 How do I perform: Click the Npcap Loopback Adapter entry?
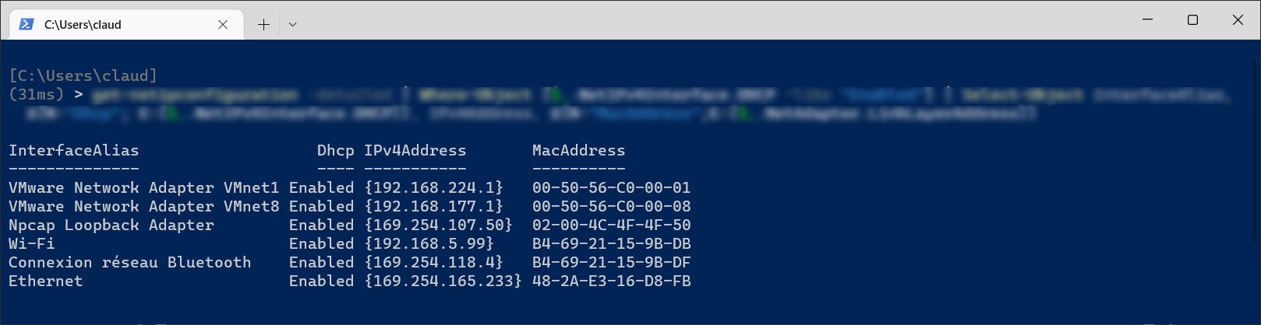111,225
